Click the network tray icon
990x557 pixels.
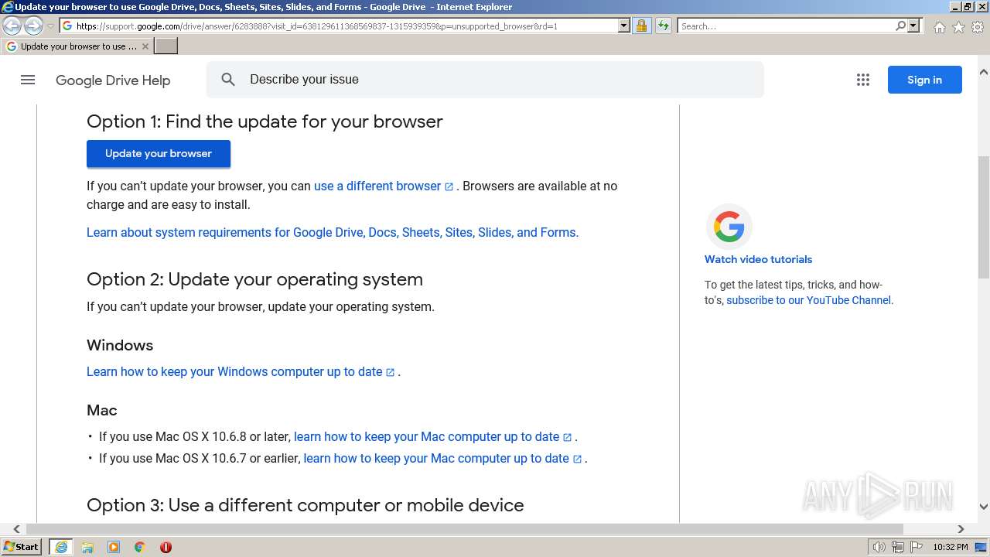[x=897, y=547]
